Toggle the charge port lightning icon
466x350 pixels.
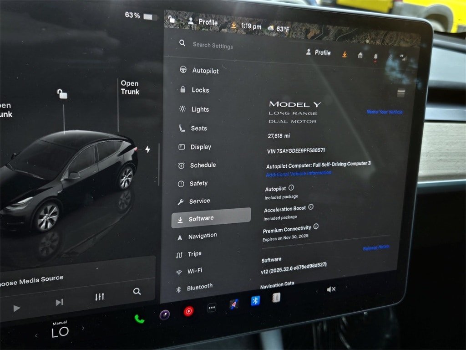coord(147,149)
